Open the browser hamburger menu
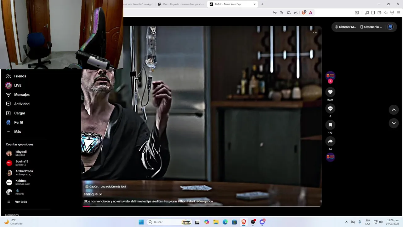This screenshot has width=403, height=227. point(398,13)
